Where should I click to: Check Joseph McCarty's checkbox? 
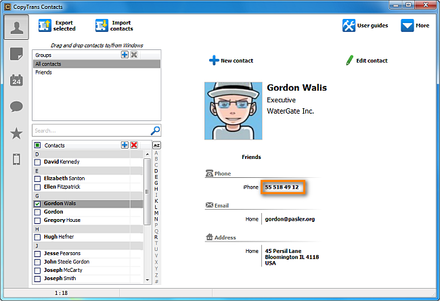pyautogui.click(x=37, y=271)
